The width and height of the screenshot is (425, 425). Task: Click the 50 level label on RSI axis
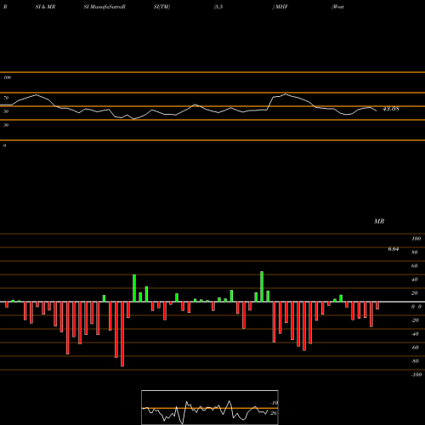(x=6, y=111)
